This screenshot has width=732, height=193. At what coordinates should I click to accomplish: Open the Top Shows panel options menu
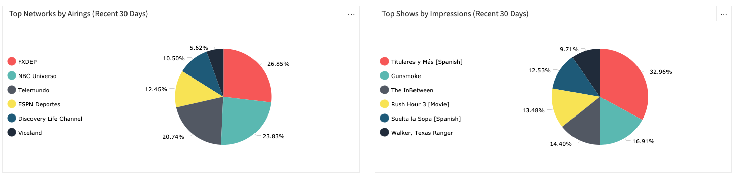[x=724, y=14]
